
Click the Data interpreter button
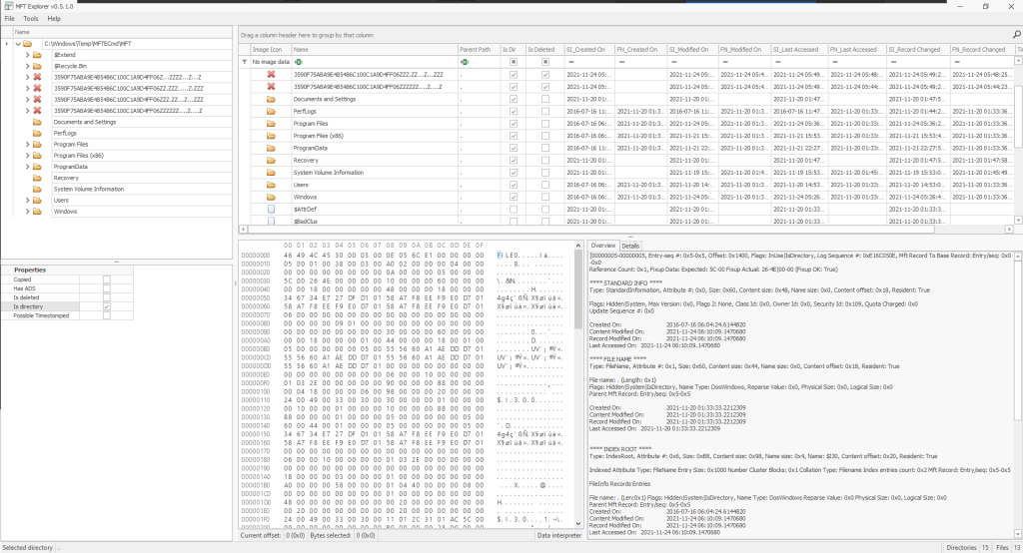tap(558, 535)
